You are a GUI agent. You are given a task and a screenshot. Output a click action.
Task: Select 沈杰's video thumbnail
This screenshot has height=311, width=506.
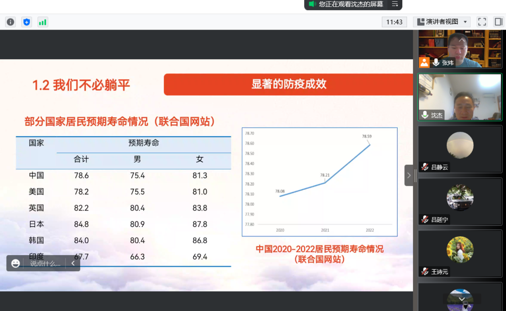(460, 97)
